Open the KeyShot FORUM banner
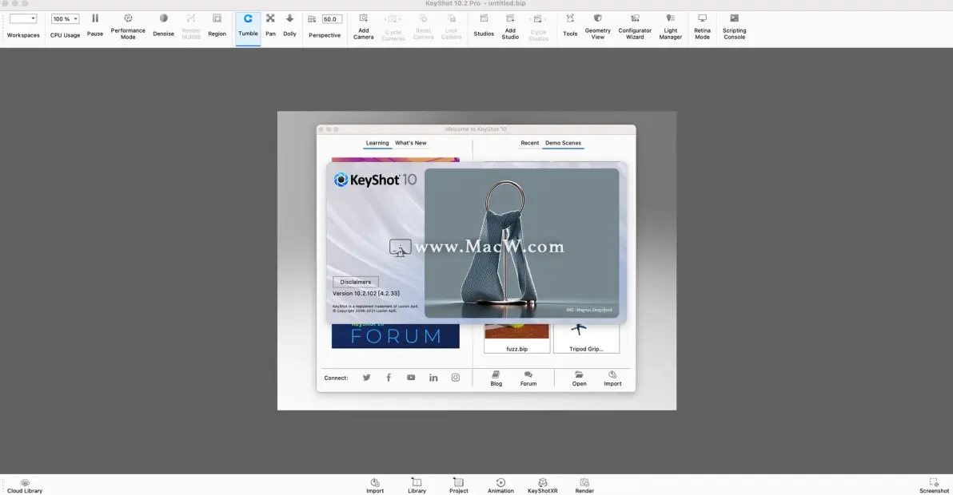 pyautogui.click(x=396, y=335)
